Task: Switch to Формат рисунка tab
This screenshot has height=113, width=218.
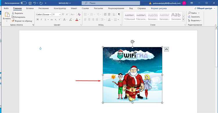Action: [x=159, y=8]
